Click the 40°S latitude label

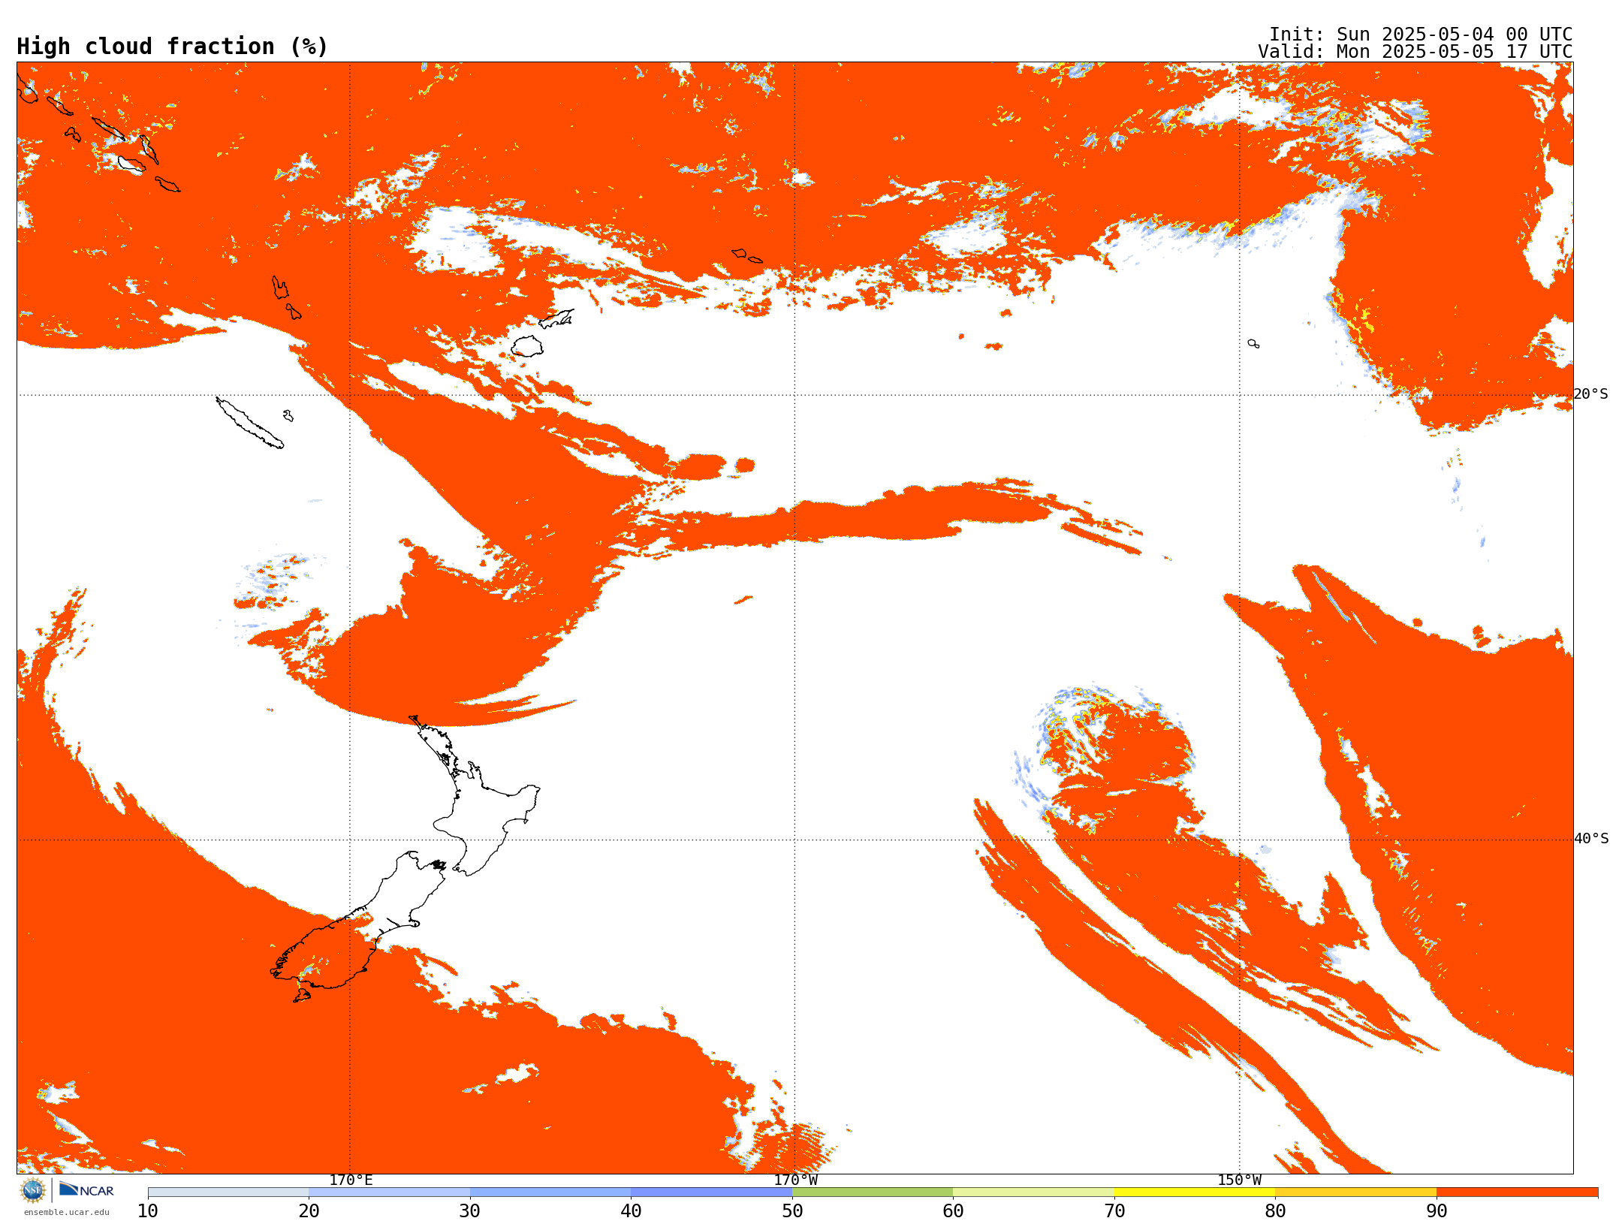pos(1591,839)
